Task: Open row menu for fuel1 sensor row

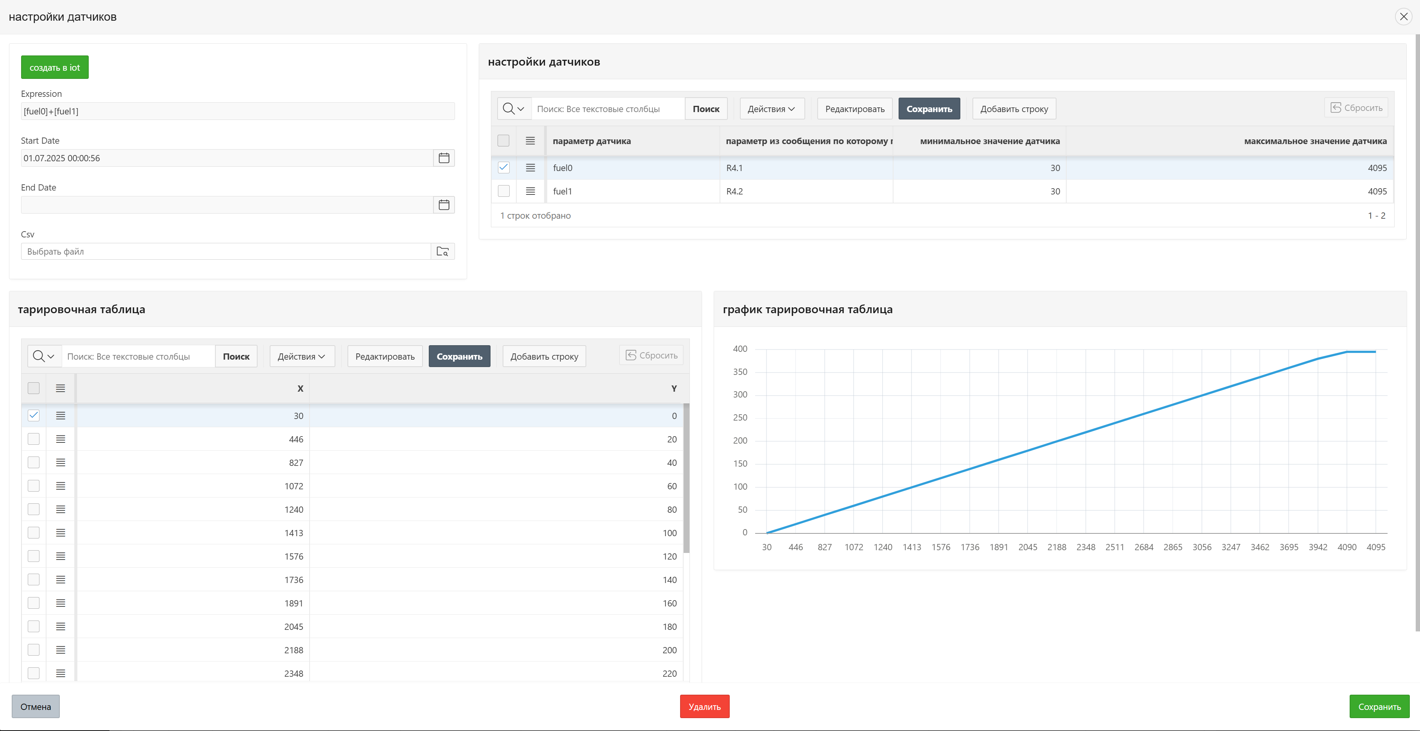Action: pyautogui.click(x=530, y=191)
